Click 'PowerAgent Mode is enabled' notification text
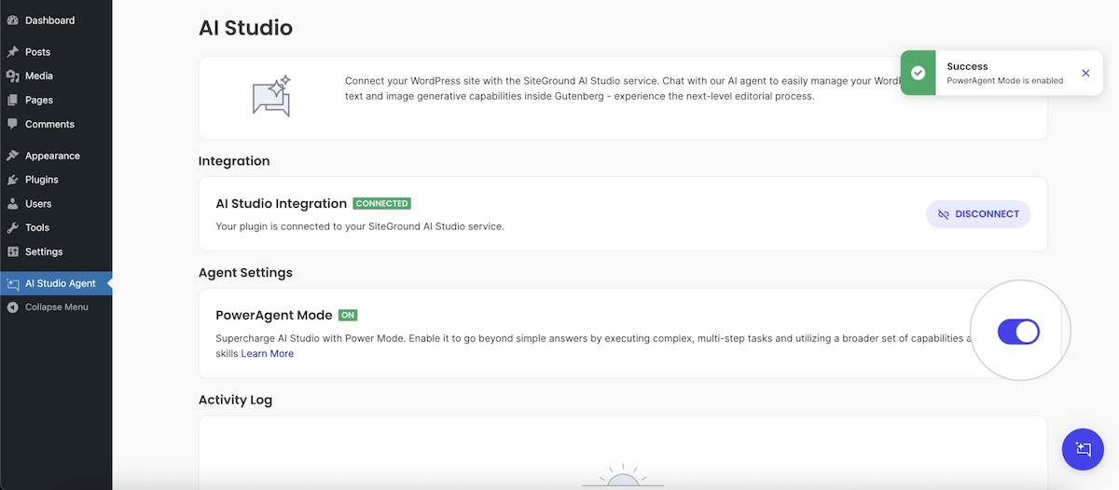The width and height of the screenshot is (1119, 490). (x=1004, y=81)
